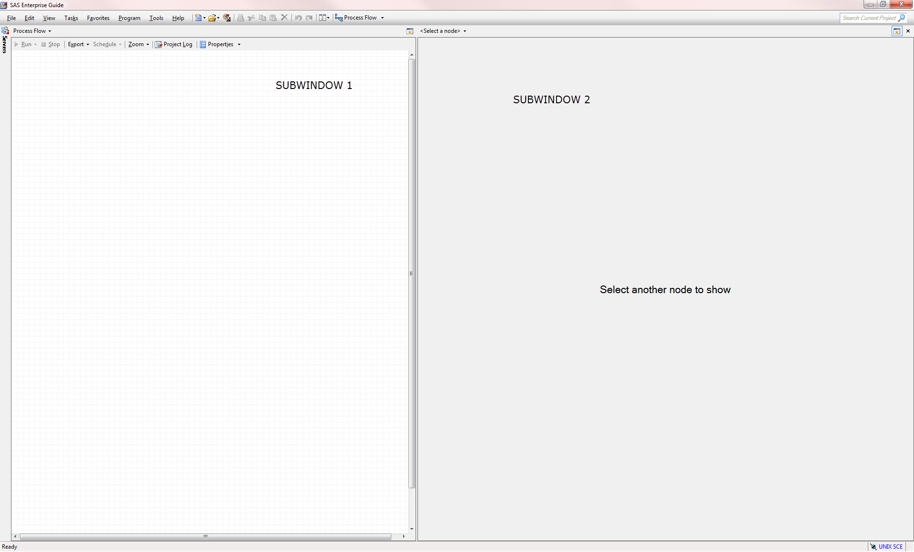Click the horizontal scrollbar thumb
Image resolution: width=914 pixels, height=552 pixels.
point(205,536)
